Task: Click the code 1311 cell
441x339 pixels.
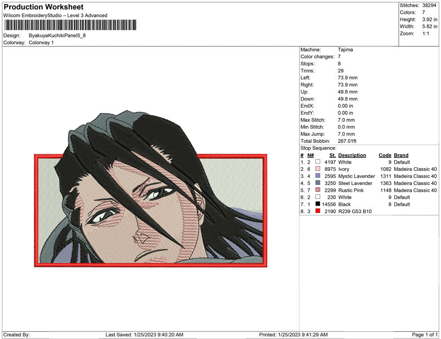Action: (x=386, y=176)
